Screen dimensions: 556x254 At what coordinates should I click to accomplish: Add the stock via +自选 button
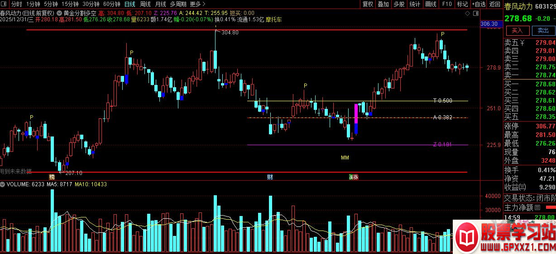click(x=479, y=4)
